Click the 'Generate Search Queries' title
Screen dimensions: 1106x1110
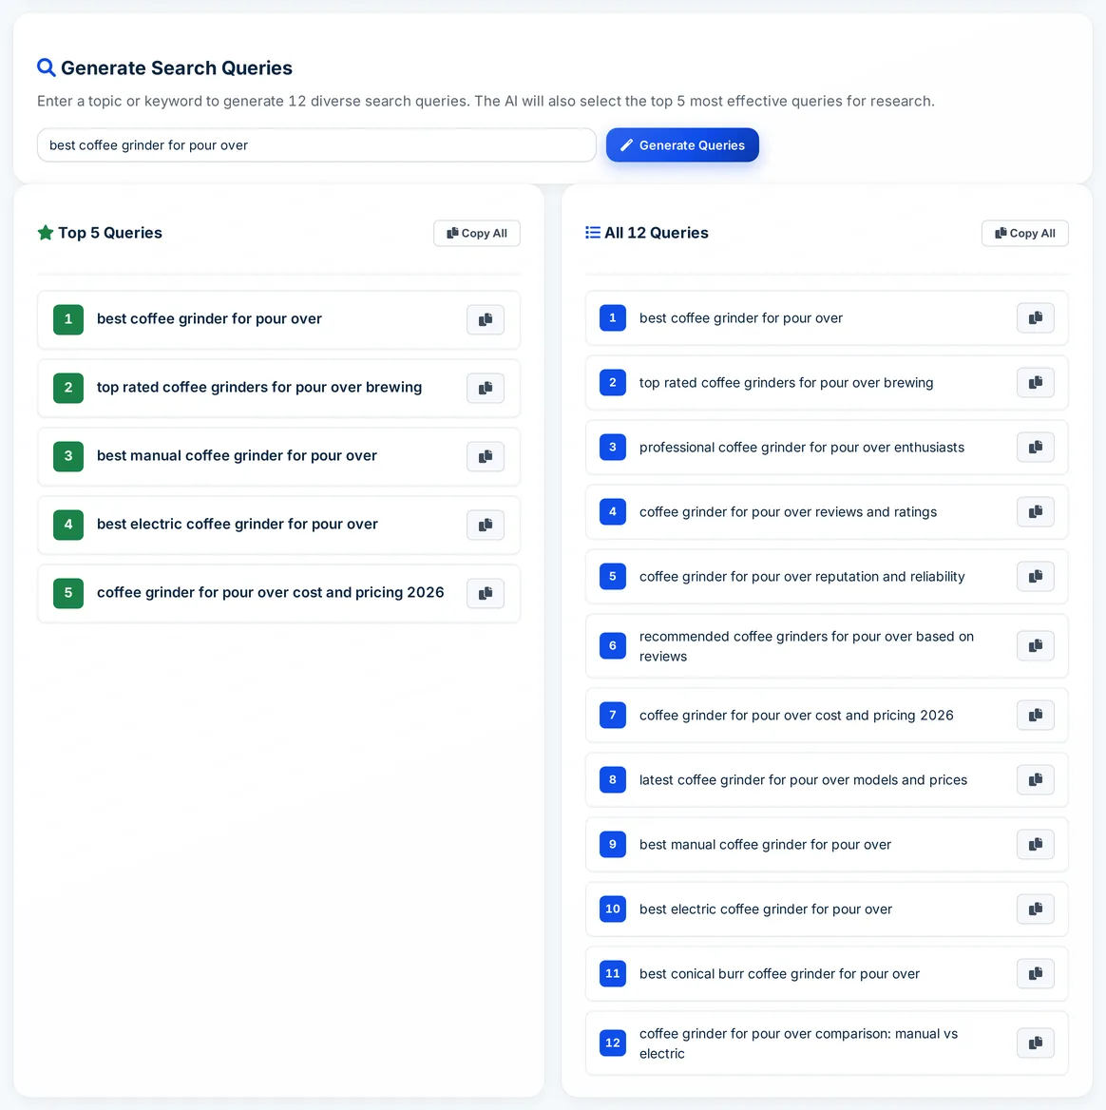[176, 68]
